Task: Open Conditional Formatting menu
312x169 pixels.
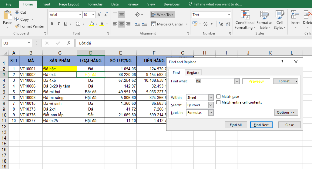Action: pos(245,20)
